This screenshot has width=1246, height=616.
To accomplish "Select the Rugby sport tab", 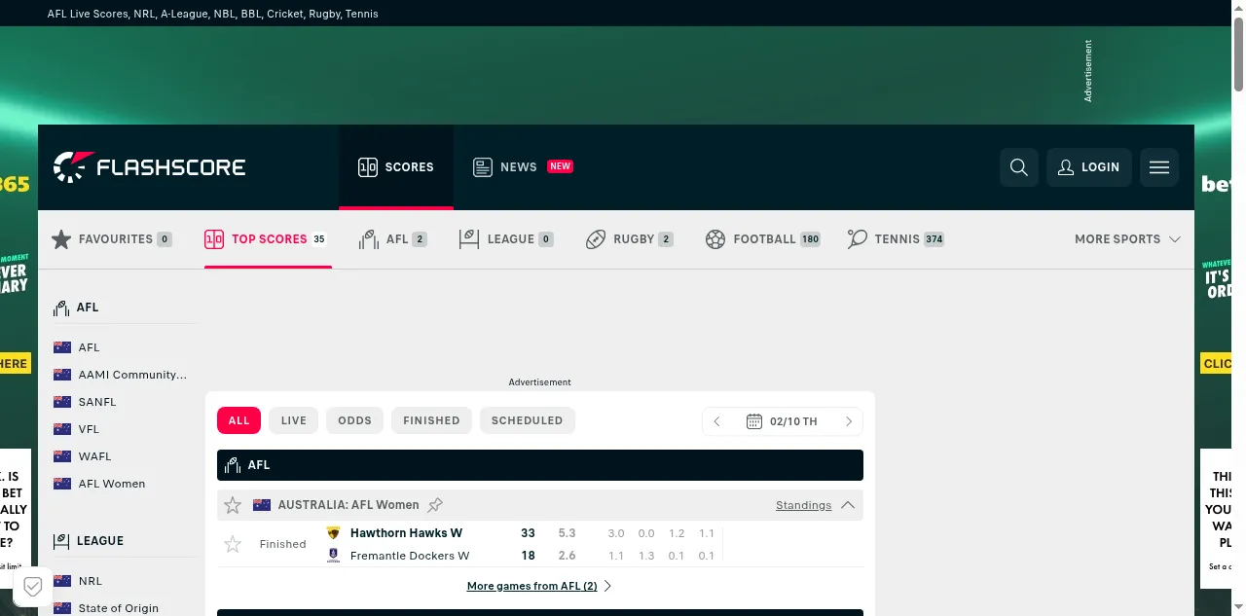I will coord(629,239).
